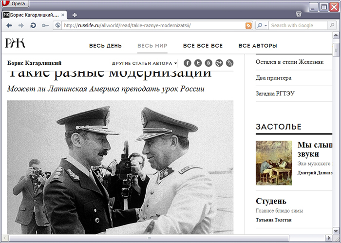Open the 'Два принтера' article link
This screenshot has width=341, height=243.
coord(273,78)
